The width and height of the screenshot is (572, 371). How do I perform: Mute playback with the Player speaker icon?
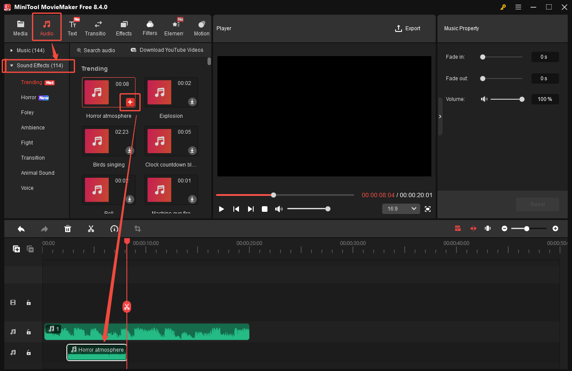(x=279, y=209)
